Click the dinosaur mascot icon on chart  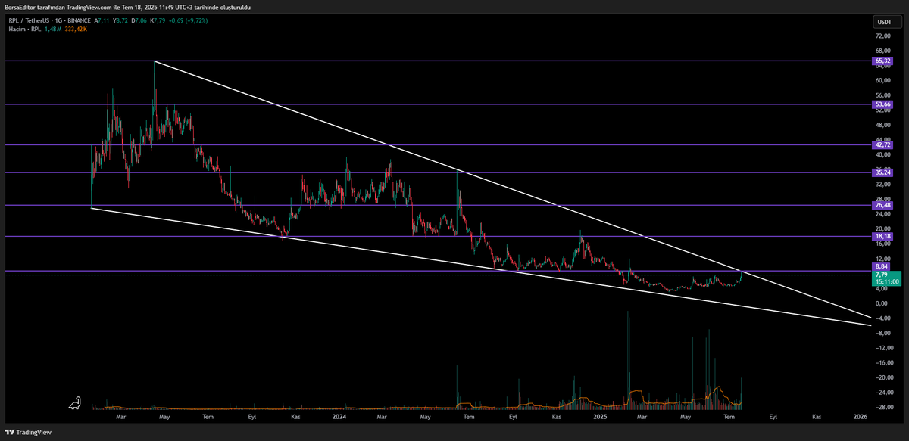[75, 403]
